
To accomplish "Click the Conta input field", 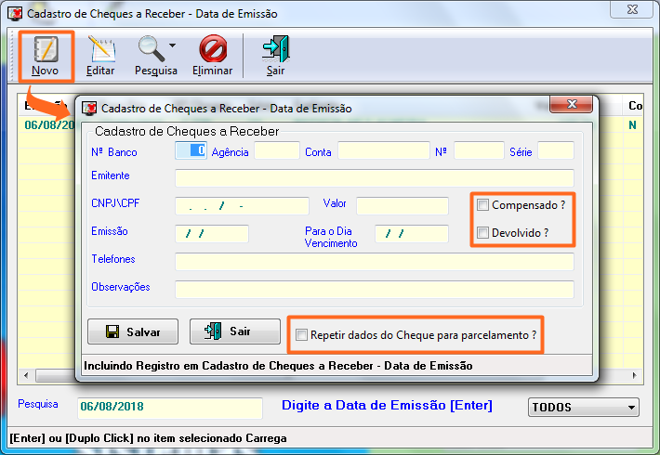I will [x=384, y=150].
